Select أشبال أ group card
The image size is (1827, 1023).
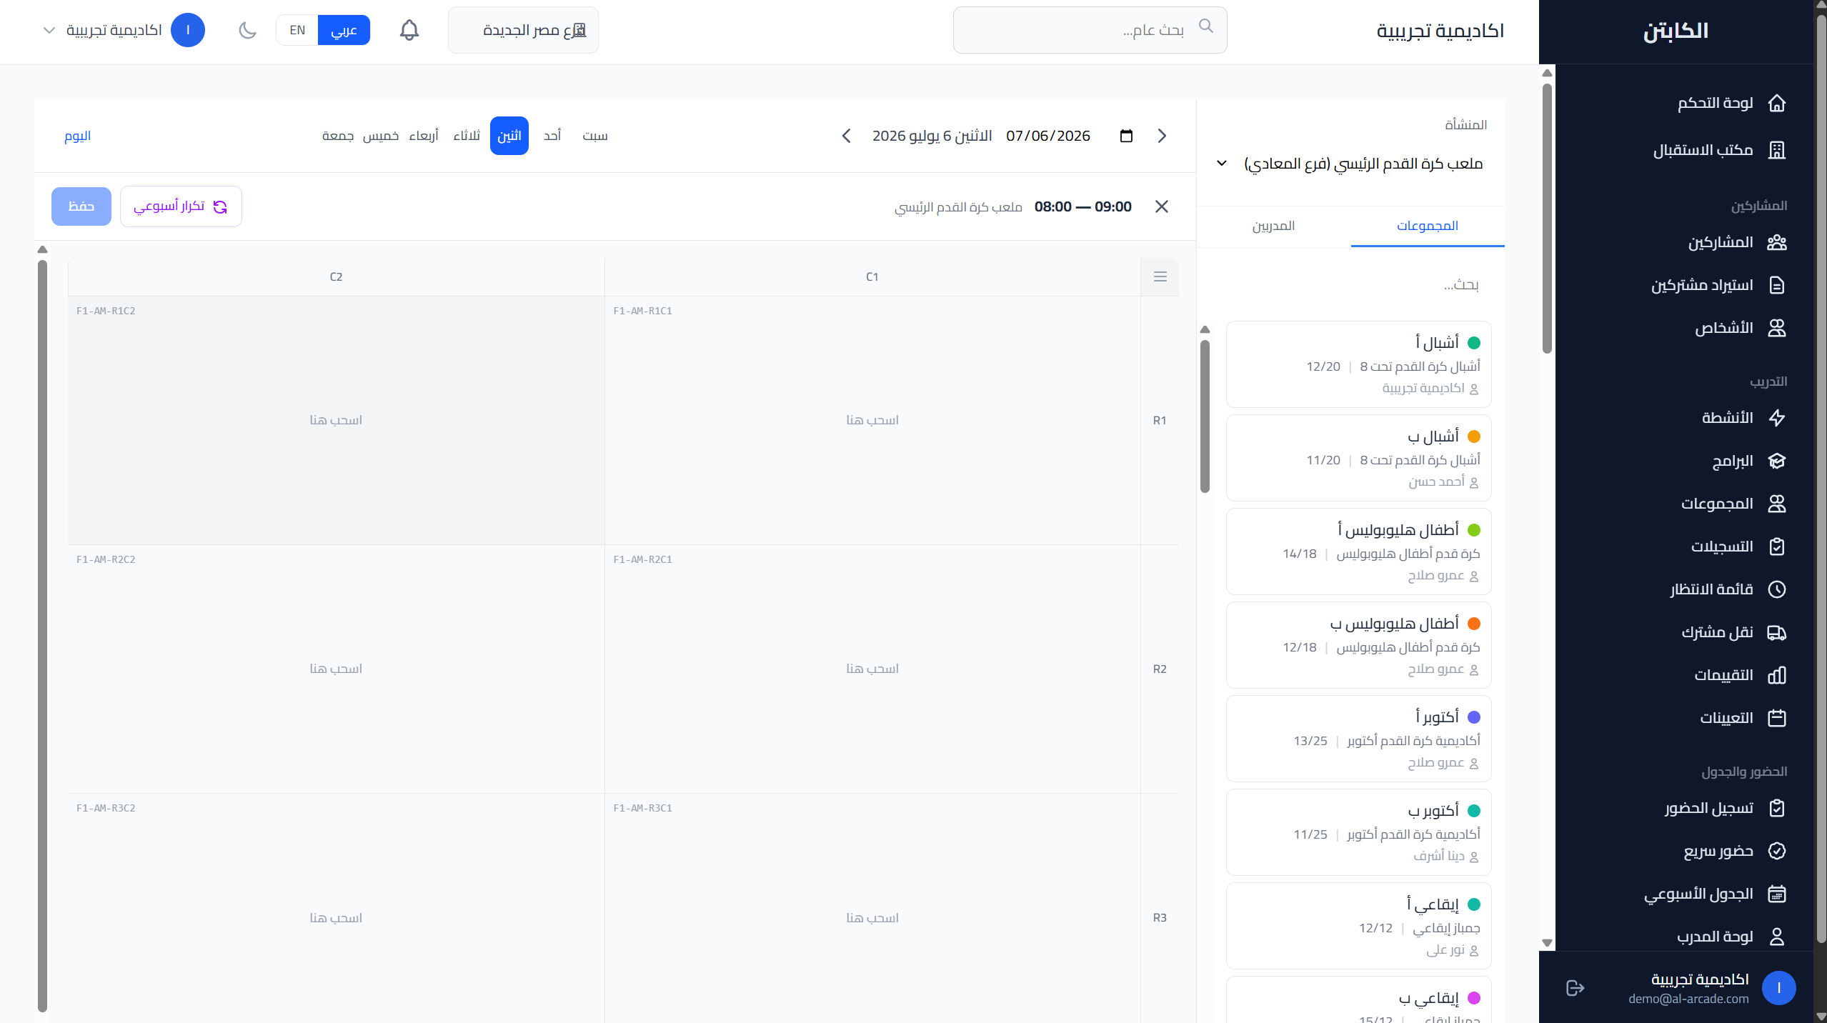1358,364
